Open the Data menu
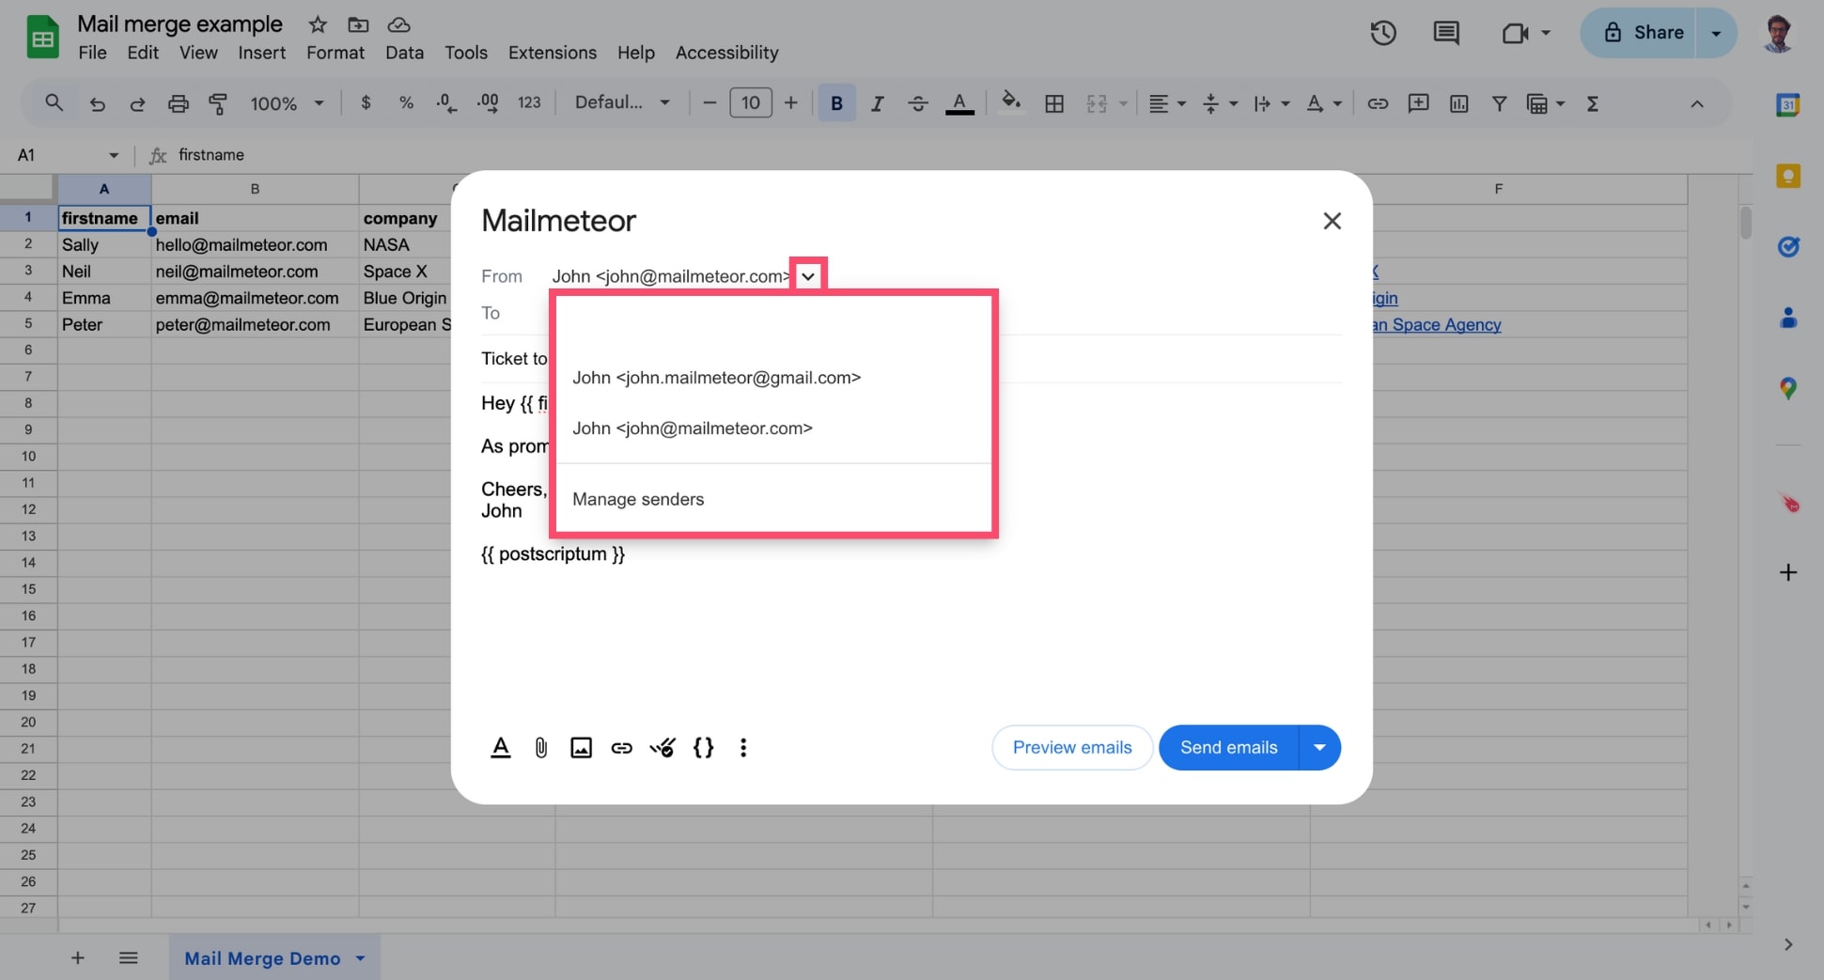The width and height of the screenshot is (1824, 980). tap(404, 53)
